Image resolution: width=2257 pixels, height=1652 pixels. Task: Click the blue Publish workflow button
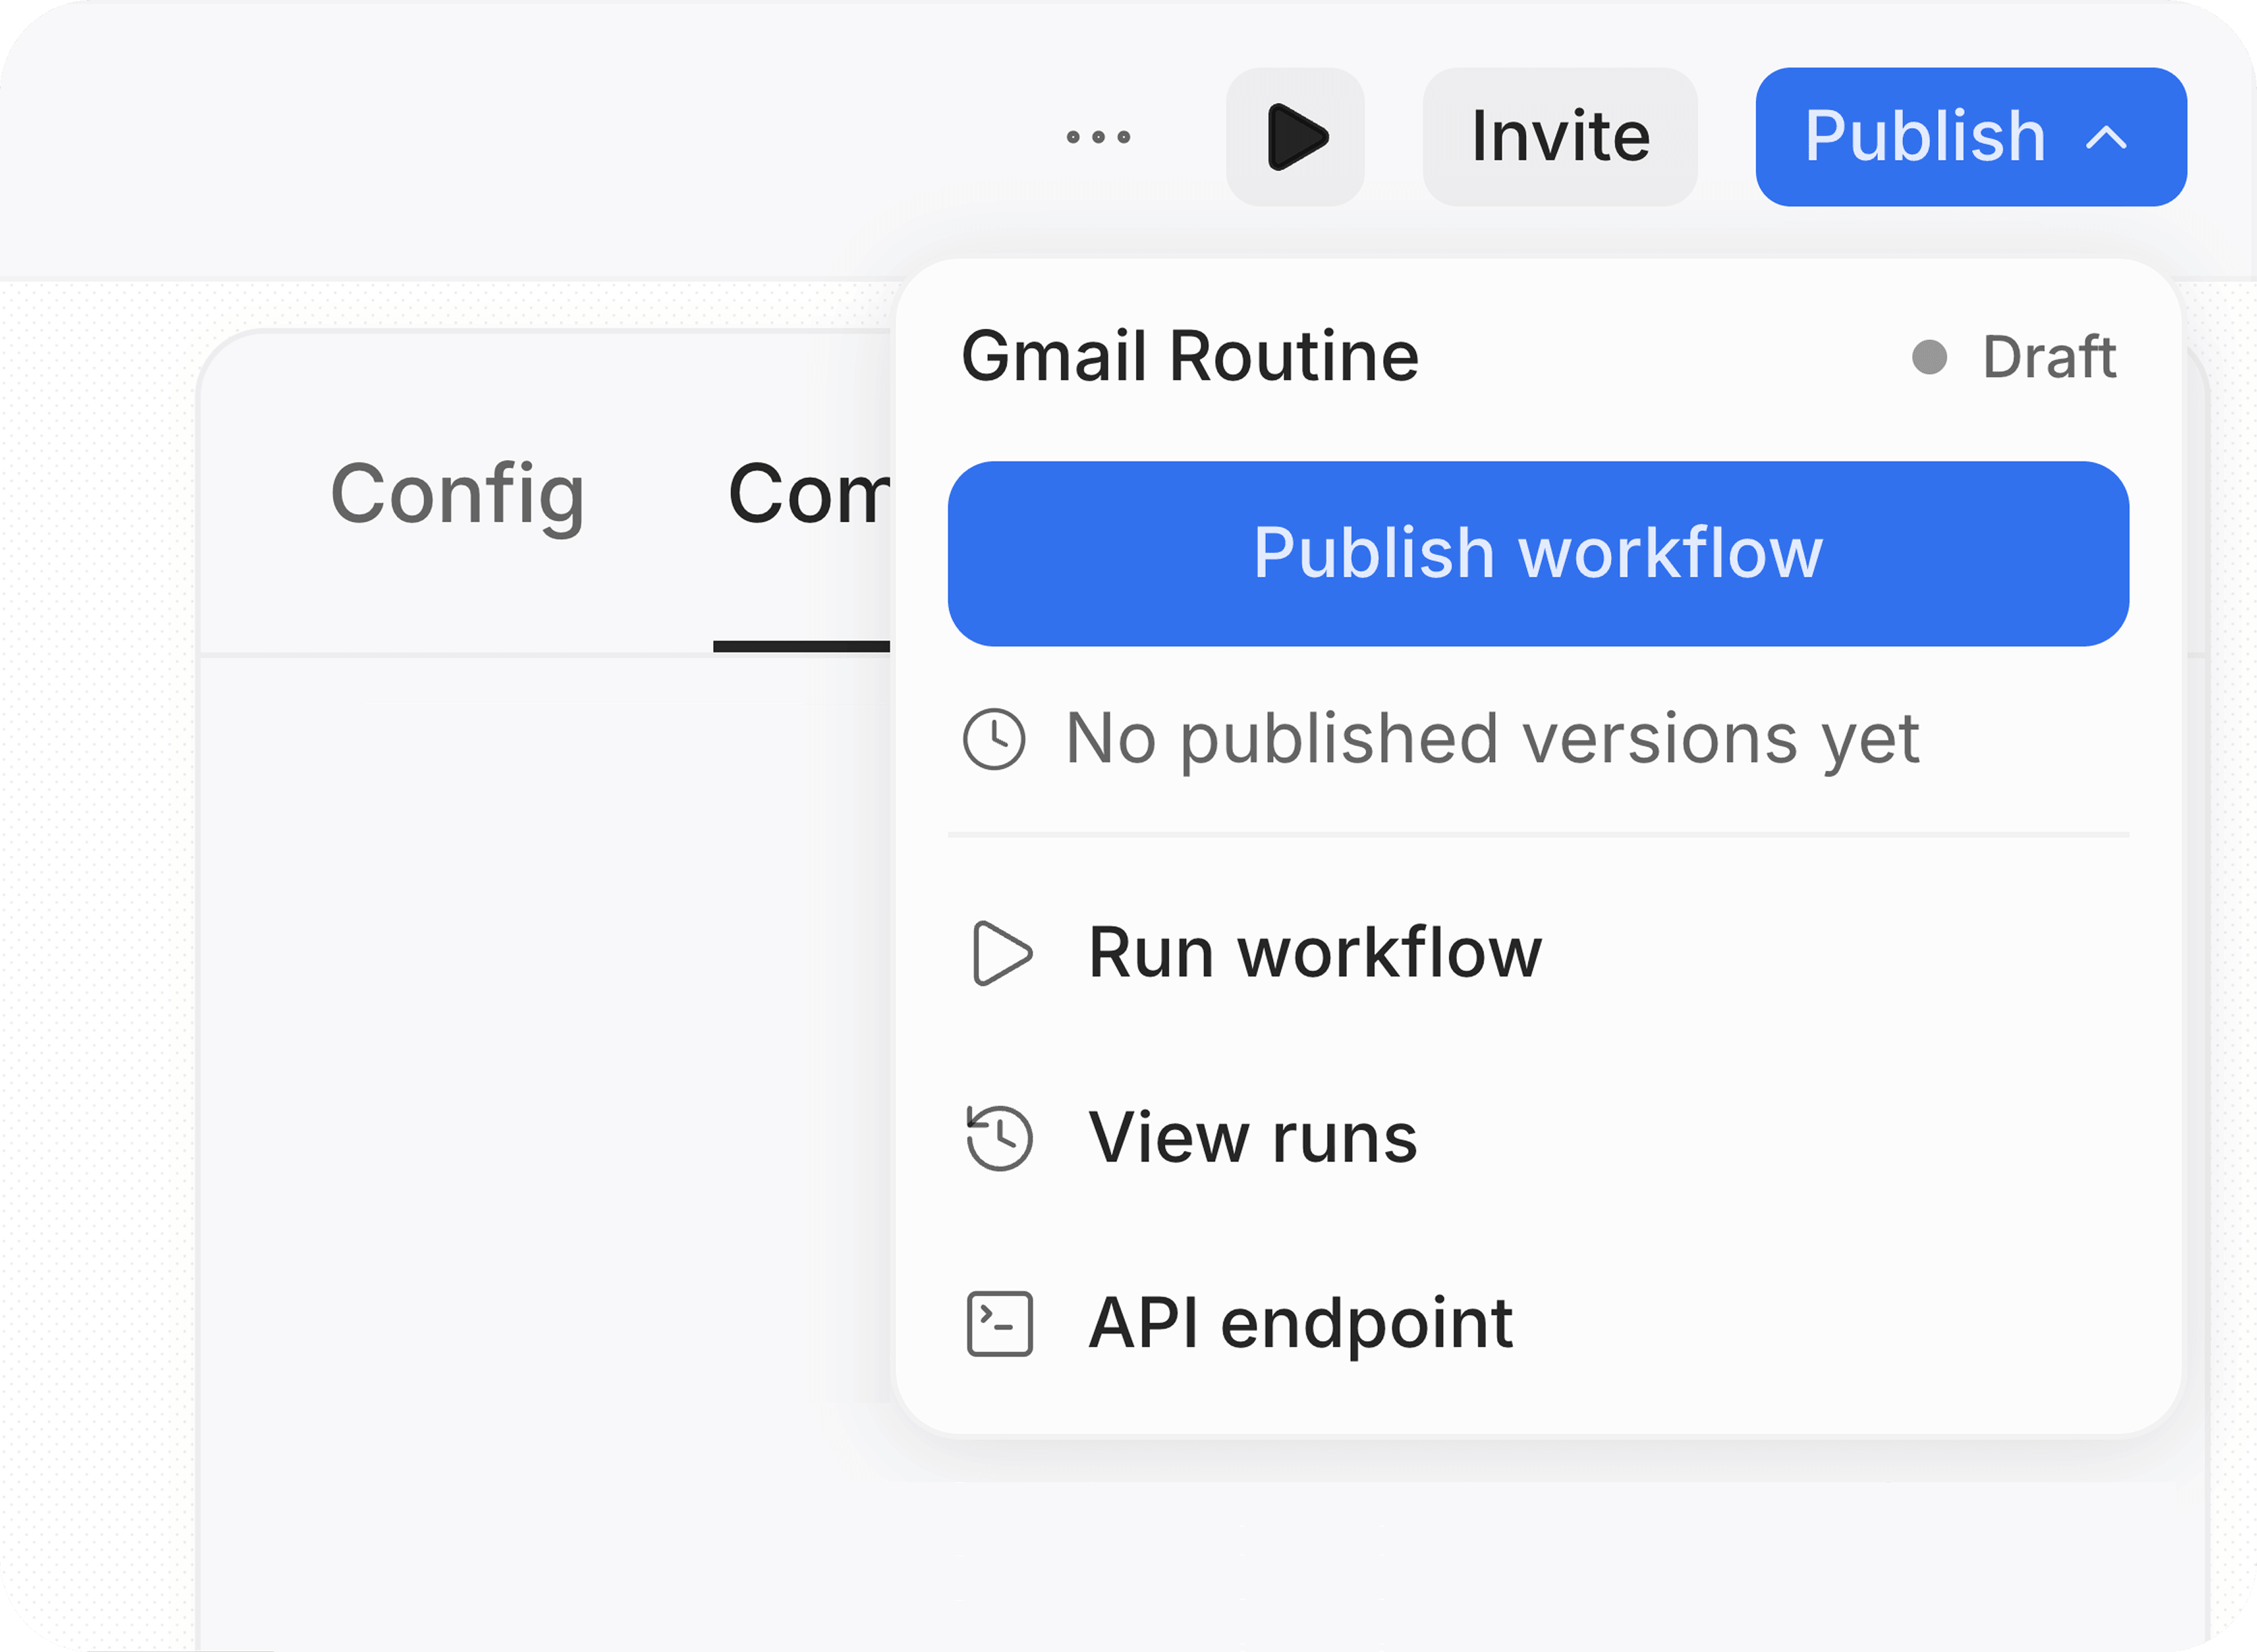(1539, 553)
